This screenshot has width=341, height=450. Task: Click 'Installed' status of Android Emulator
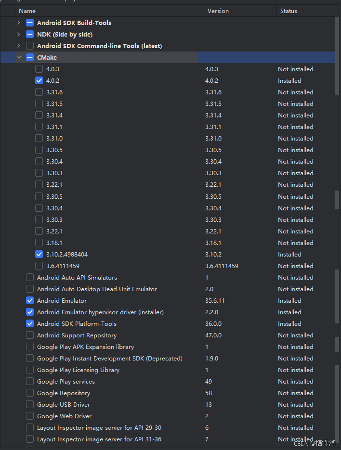coord(289,300)
